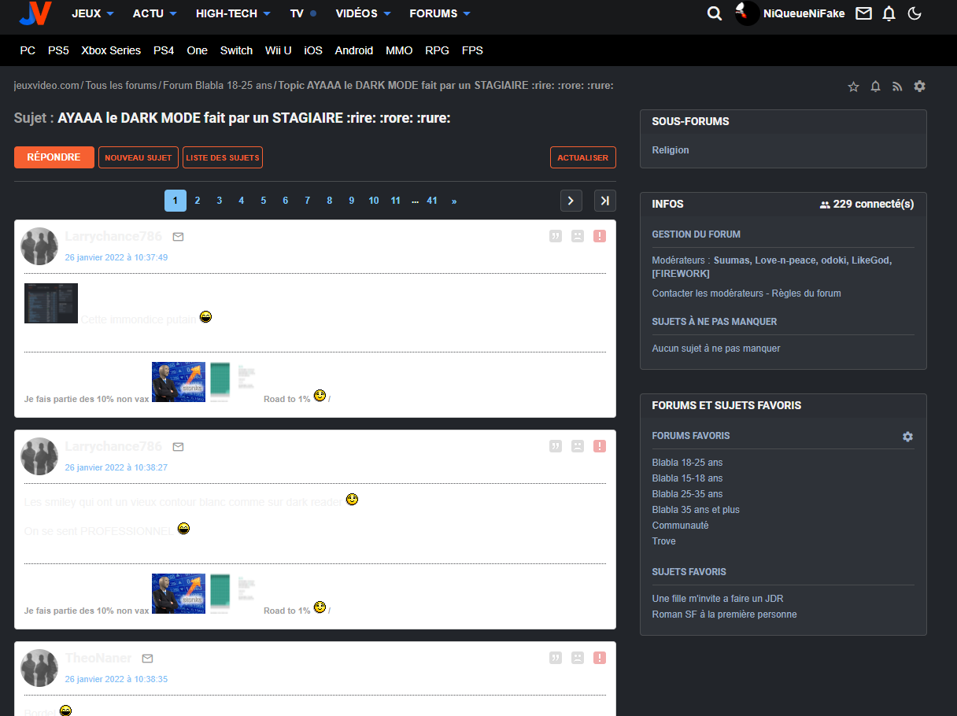The image size is (957, 716).
Task: Open NiQueueNiFake profile avatar
Action: click(748, 13)
